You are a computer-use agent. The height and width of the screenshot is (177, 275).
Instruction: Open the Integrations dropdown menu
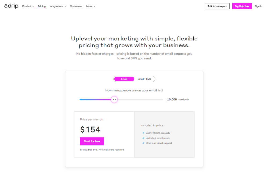coord(58,6)
